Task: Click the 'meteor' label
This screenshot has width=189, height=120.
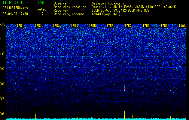Action: [x=43, y=9]
